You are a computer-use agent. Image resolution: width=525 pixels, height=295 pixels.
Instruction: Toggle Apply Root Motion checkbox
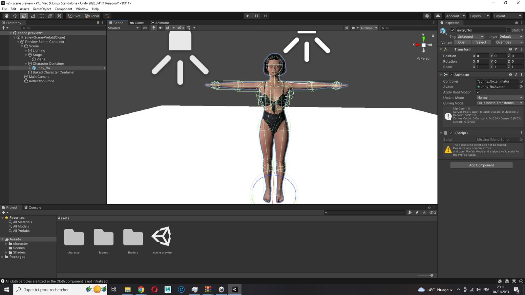click(x=478, y=92)
